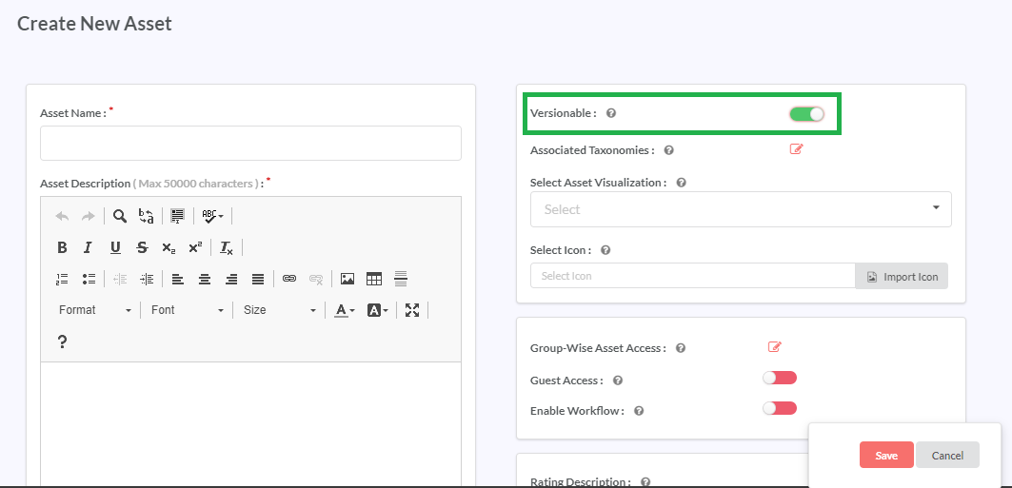Align text right
The image size is (1012, 488).
231,279
